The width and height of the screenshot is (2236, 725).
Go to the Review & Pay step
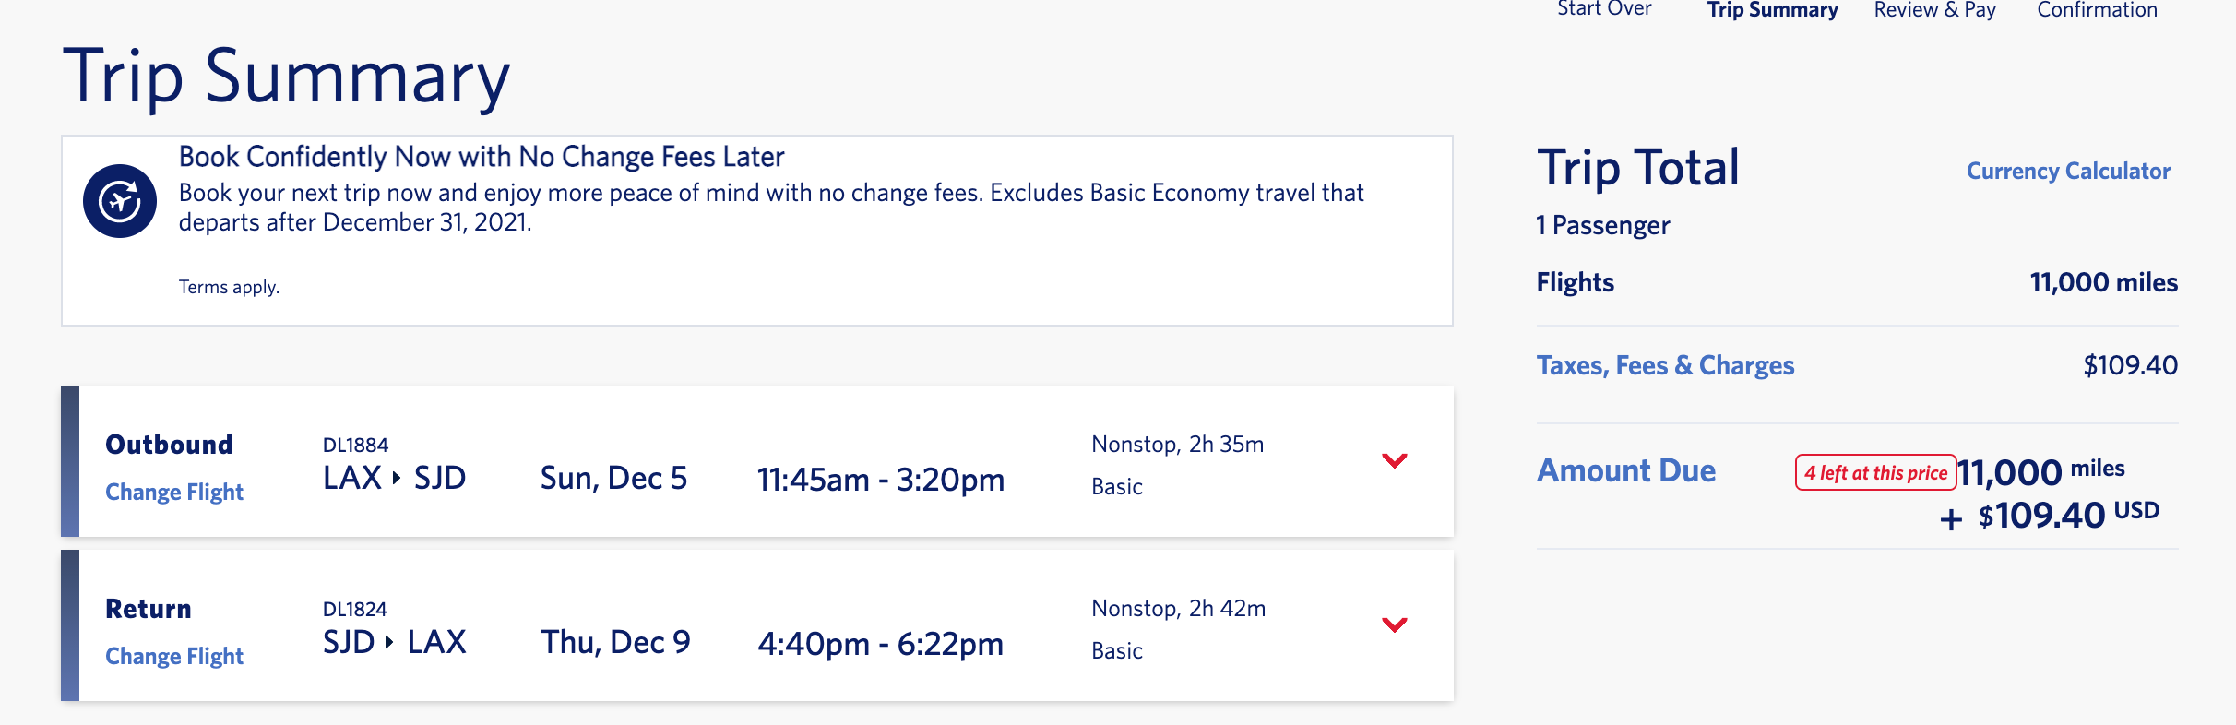[x=1934, y=9]
